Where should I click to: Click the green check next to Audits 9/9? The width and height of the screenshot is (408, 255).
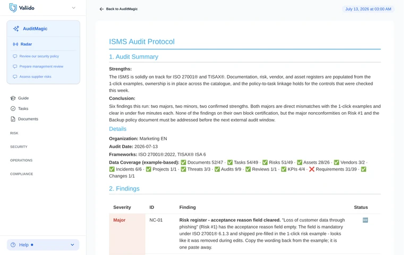[217, 169]
